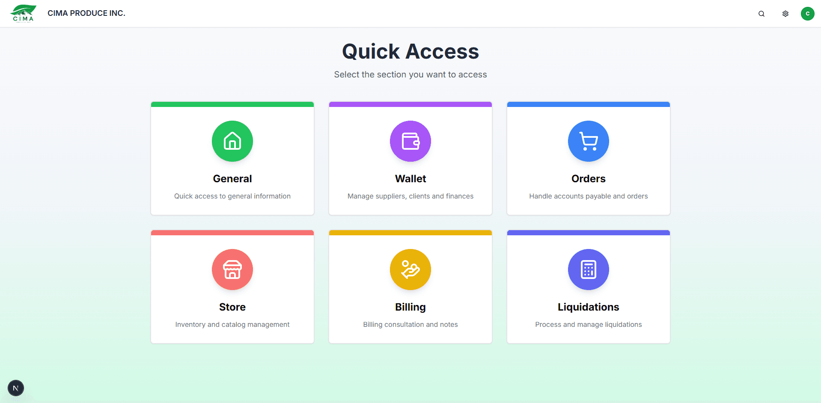This screenshot has height=403, width=821.
Task: Go to the Wallet section title
Action: [410, 179]
